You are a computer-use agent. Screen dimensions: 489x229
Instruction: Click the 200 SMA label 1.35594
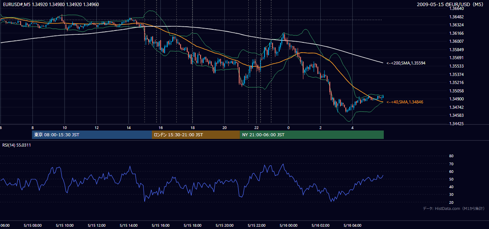tap(406, 63)
